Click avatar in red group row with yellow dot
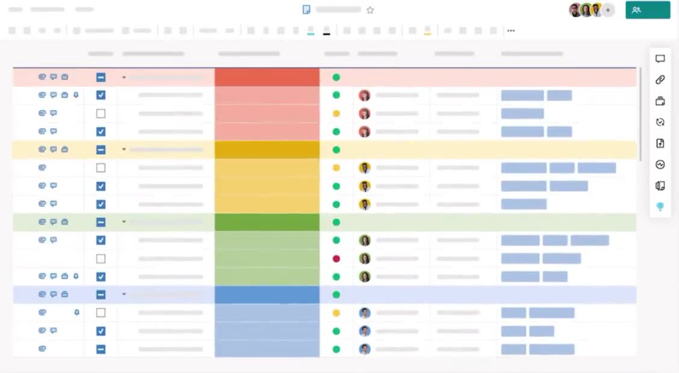This screenshot has height=373, width=679. tap(365, 113)
